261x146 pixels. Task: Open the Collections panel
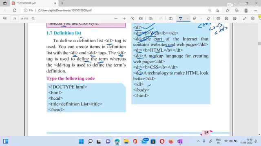(237, 11)
